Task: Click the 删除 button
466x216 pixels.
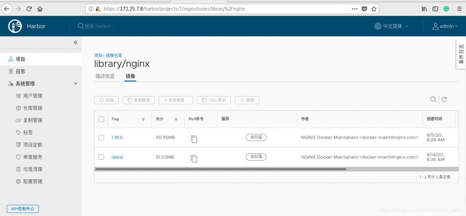Action: point(247,100)
